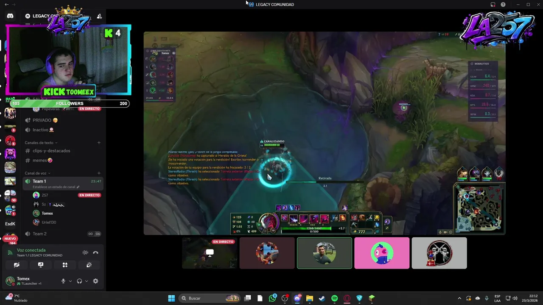Open Steam from the taskbar
543x305 pixels.
pos(322,298)
